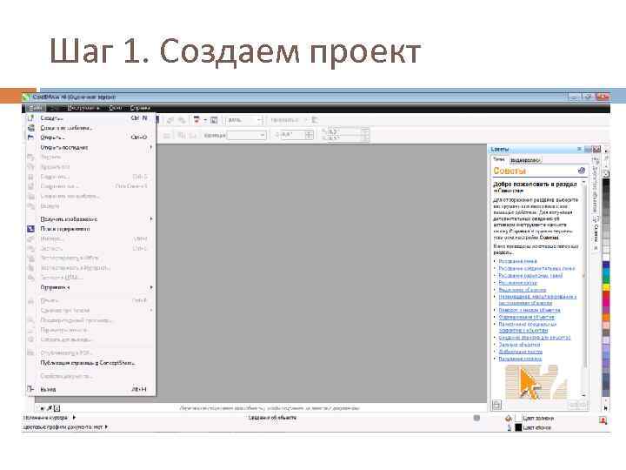Open the fifth tip link in list
This screenshot has width=626, height=470.
pos(523,290)
